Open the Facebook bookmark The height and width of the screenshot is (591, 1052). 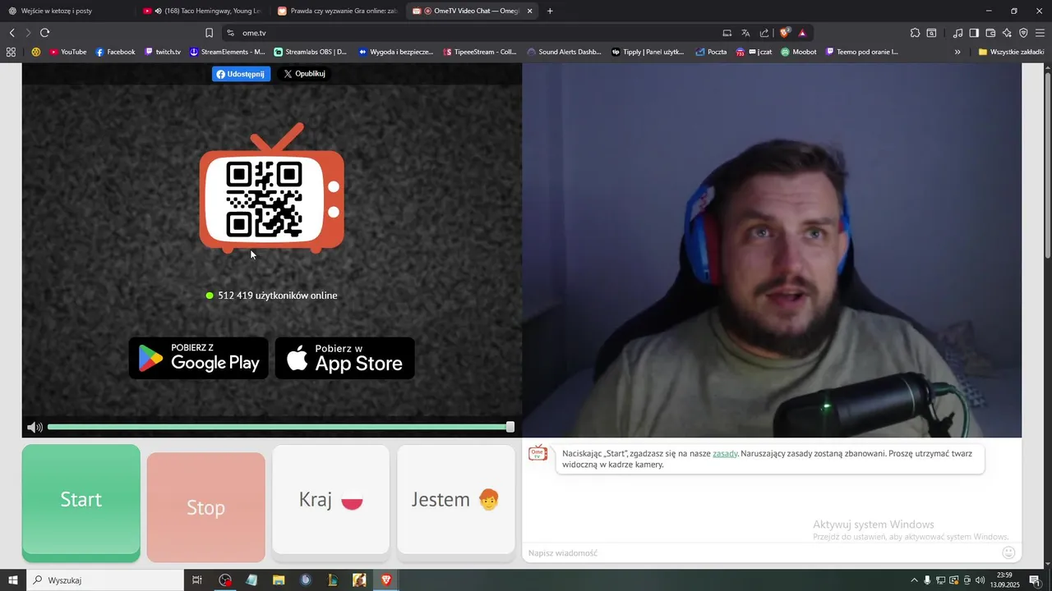click(x=115, y=52)
